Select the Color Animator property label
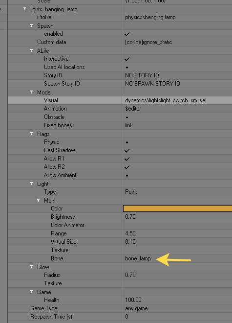232x323 pixels. (x=67, y=225)
